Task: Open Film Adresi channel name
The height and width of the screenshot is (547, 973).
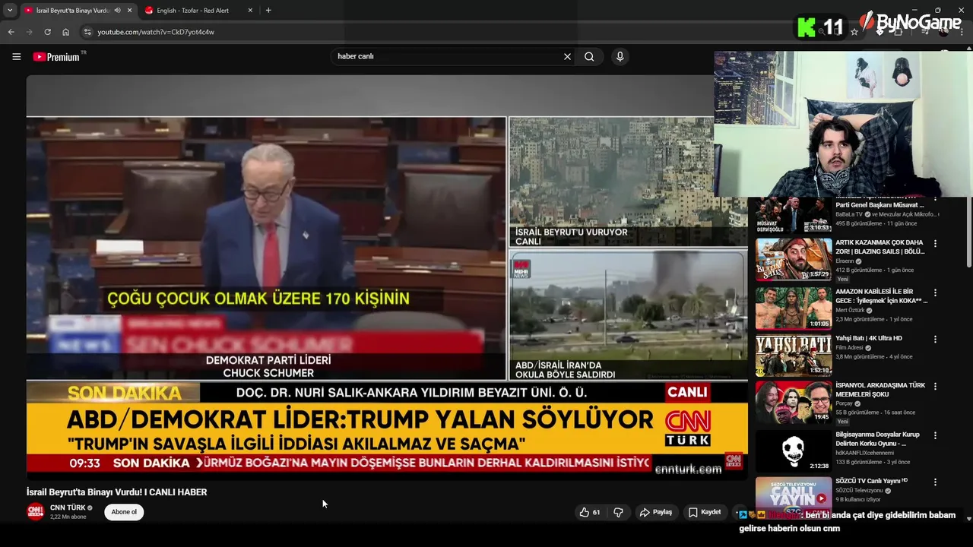Action: (x=850, y=347)
